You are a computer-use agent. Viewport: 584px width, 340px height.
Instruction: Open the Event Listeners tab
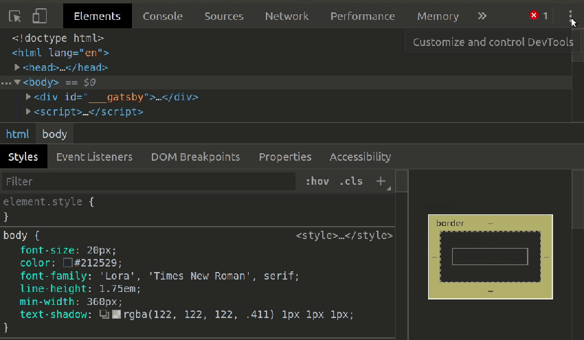coord(94,157)
